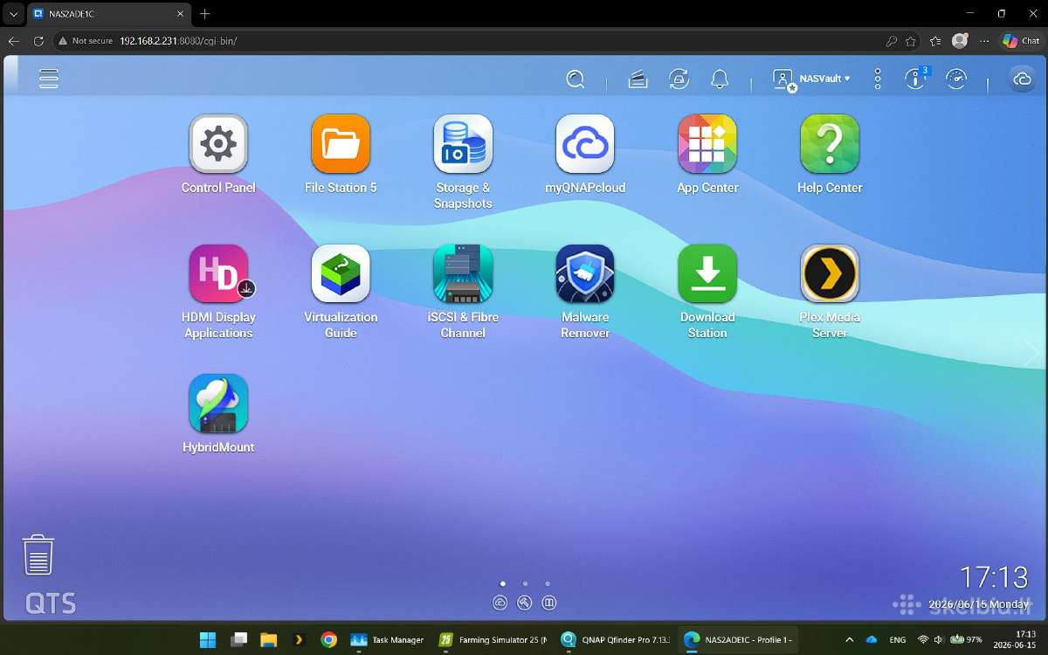Open the Windows Start menu
1048x655 pixels.
click(x=208, y=639)
